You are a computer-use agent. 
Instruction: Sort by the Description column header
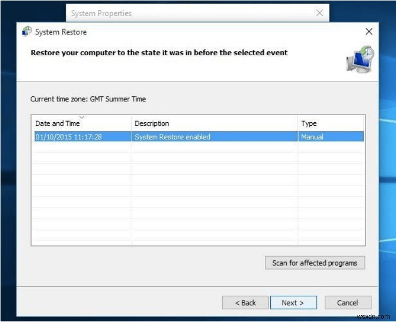point(215,123)
